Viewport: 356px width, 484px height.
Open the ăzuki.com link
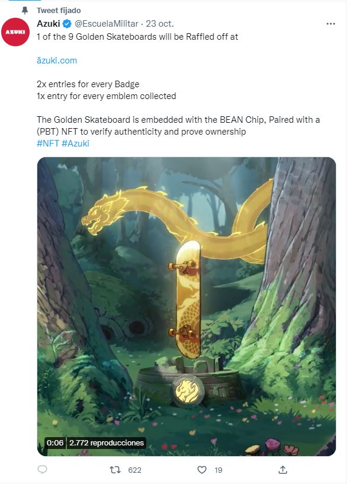point(57,60)
